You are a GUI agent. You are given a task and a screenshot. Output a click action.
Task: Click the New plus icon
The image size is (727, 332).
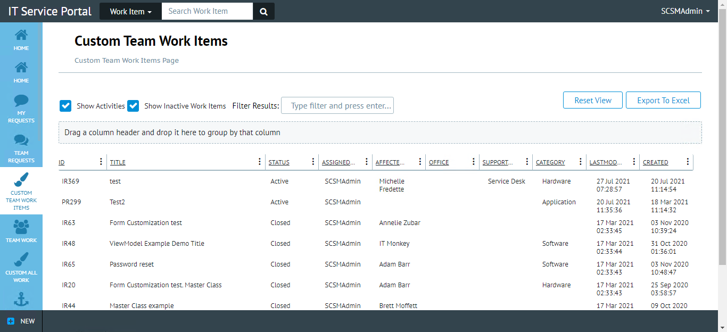(11, 321)
